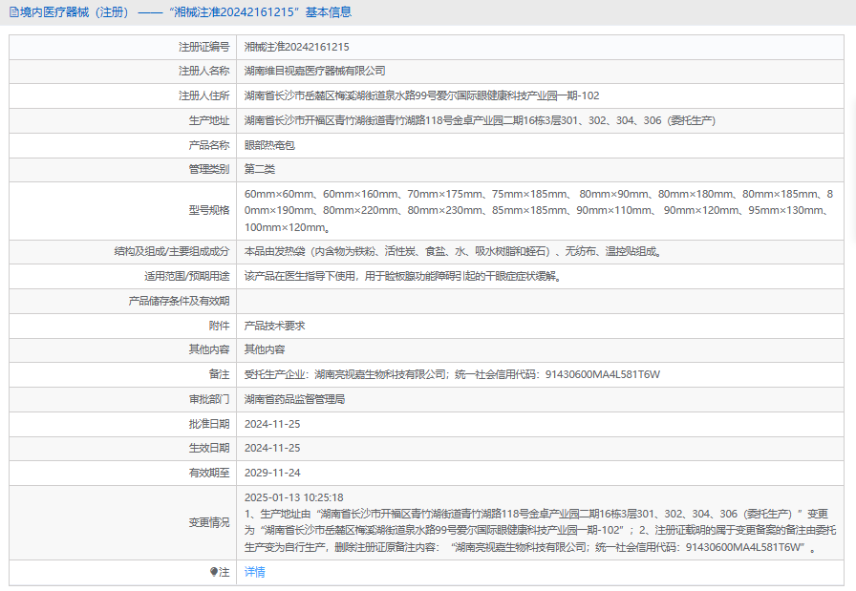Click expiry date 2029-11-24

(272, 473)
